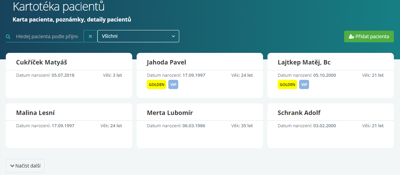The width and height of the screenshot is (400, 175).
Task: Click GOLDEN badge on Lajtkep Matěj card
Action: click(288, 85)
